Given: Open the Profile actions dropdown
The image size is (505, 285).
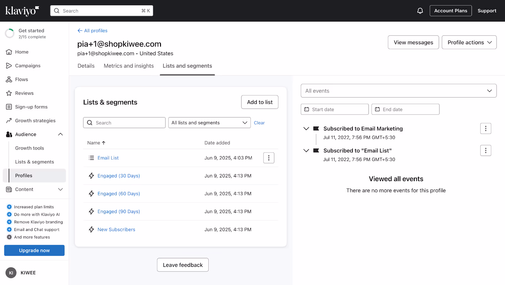Looking at the screenshot, I should [x=469, y=42].
